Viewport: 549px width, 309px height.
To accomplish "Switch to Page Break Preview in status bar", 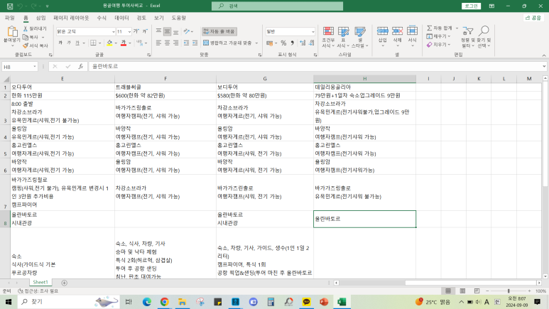I will 477,291.
